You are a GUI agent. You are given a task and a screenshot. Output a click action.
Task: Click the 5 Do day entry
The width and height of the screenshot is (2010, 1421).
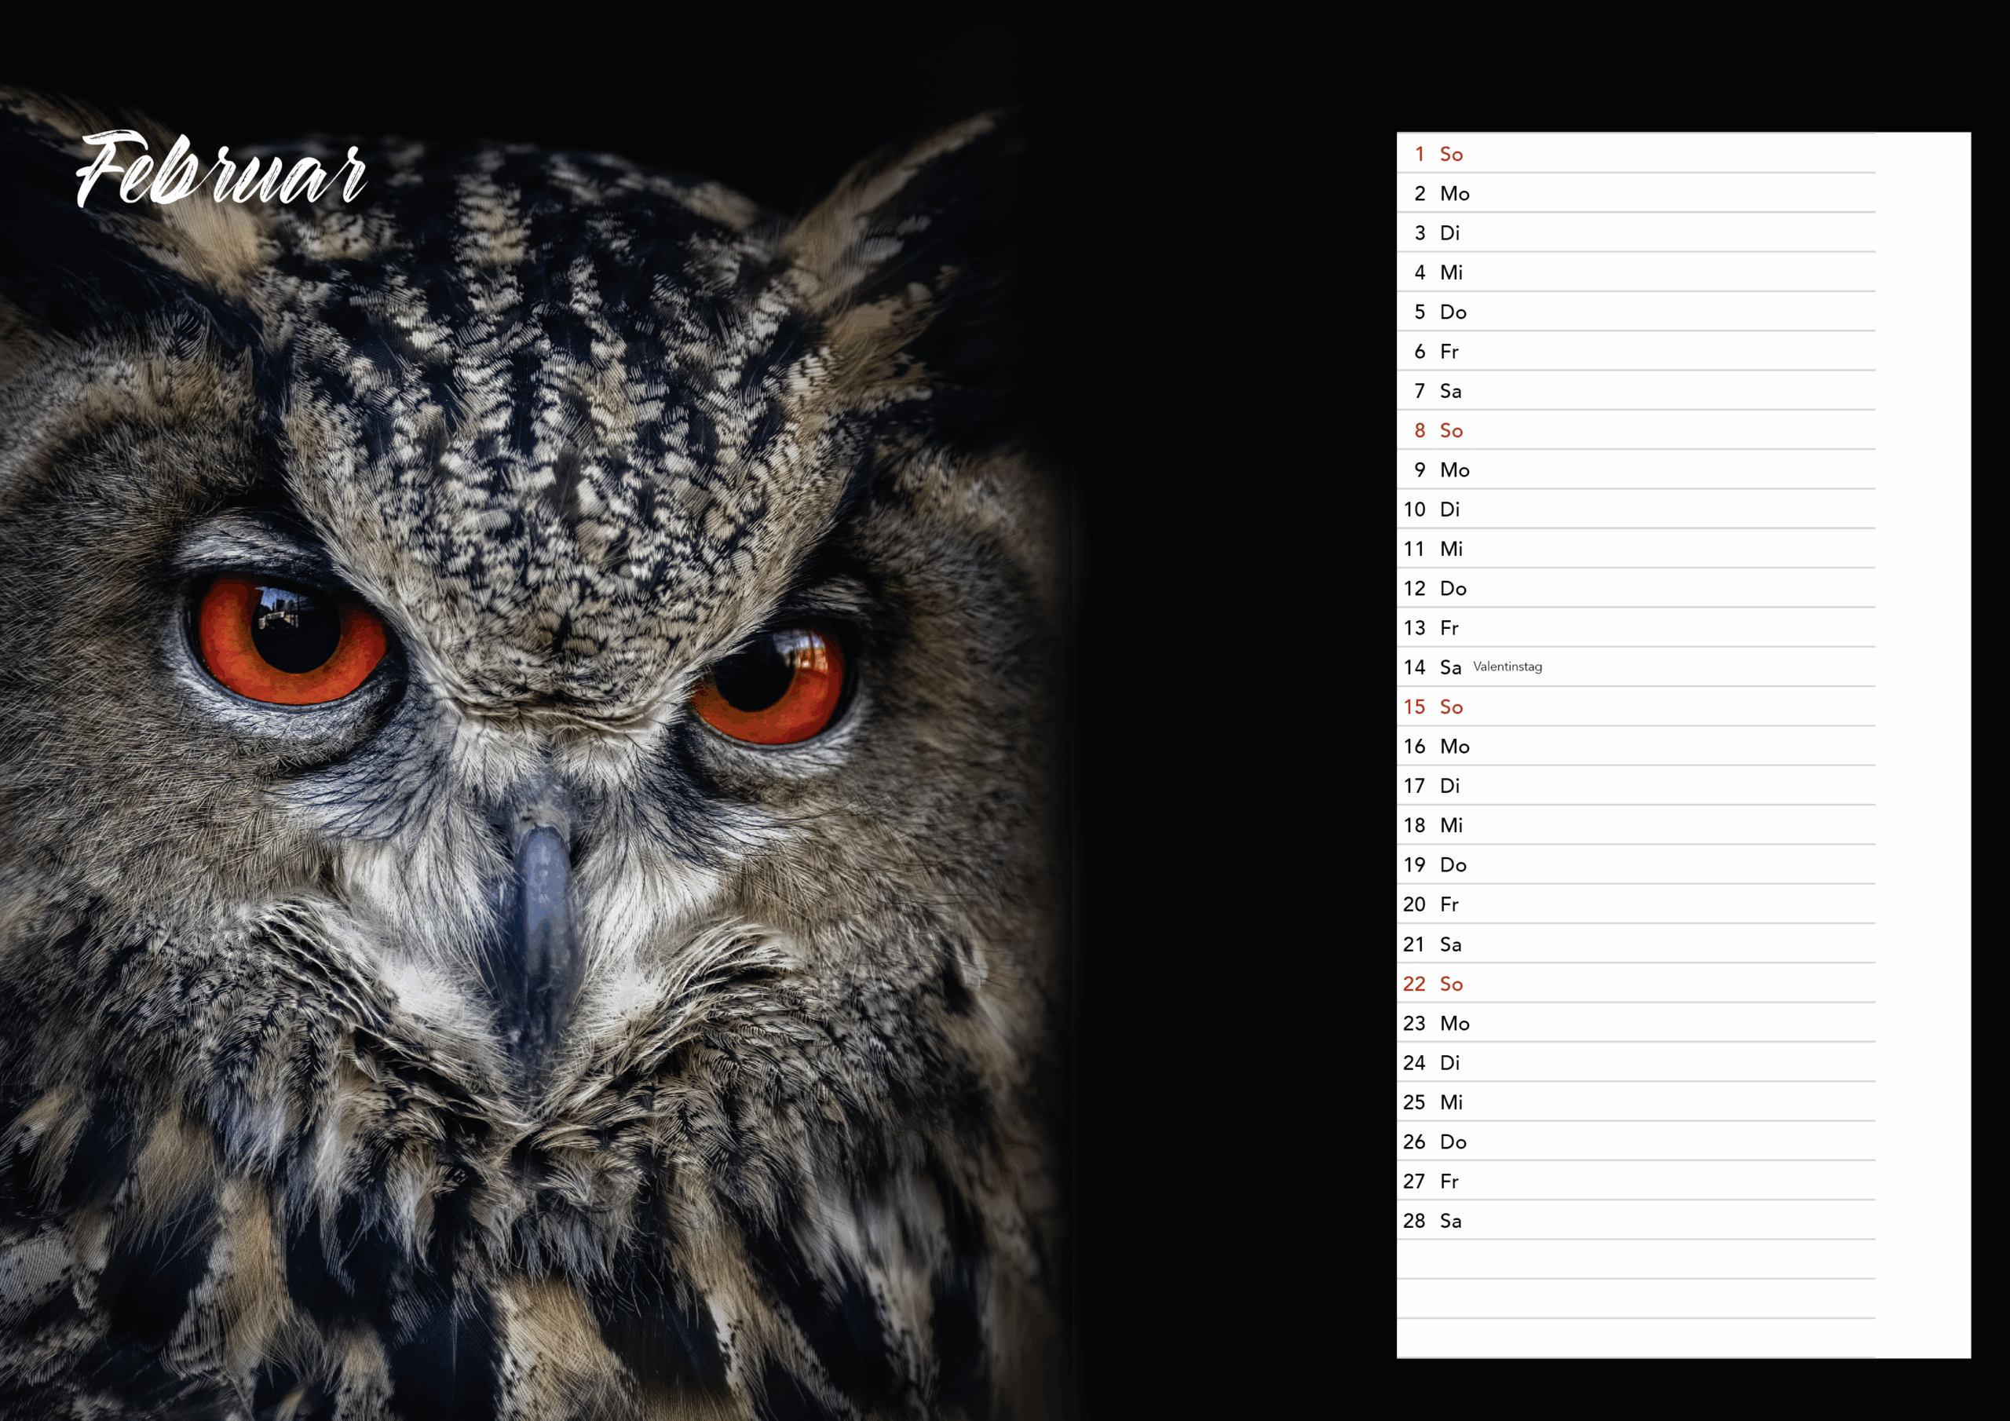coord(1440,312)
